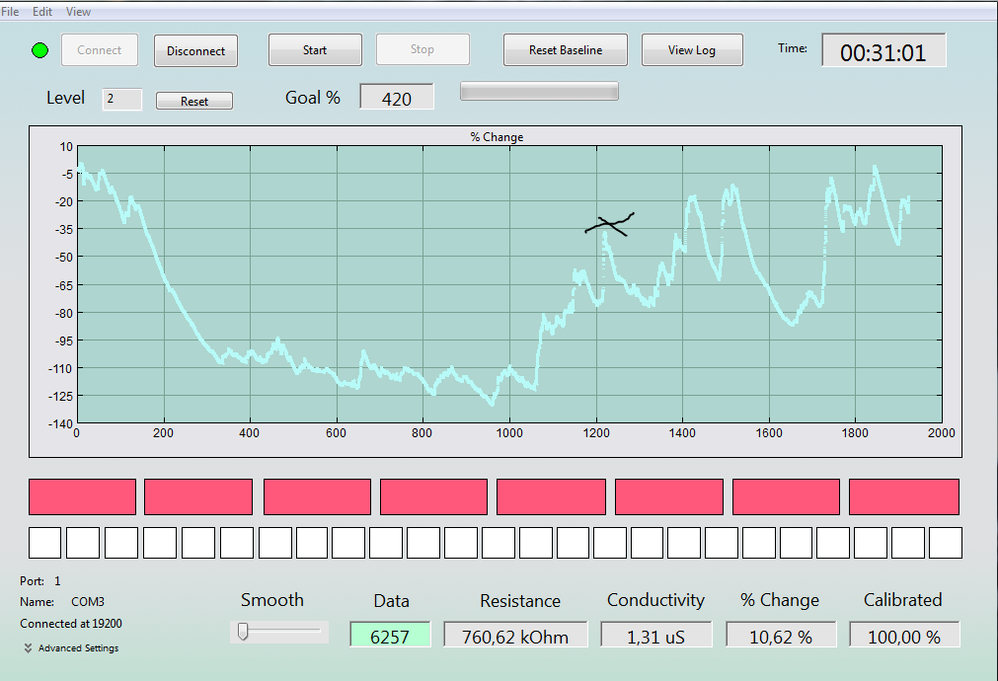Click the Disconnect button
Viewport: 998px width, 681px height.
click(196, 51)
